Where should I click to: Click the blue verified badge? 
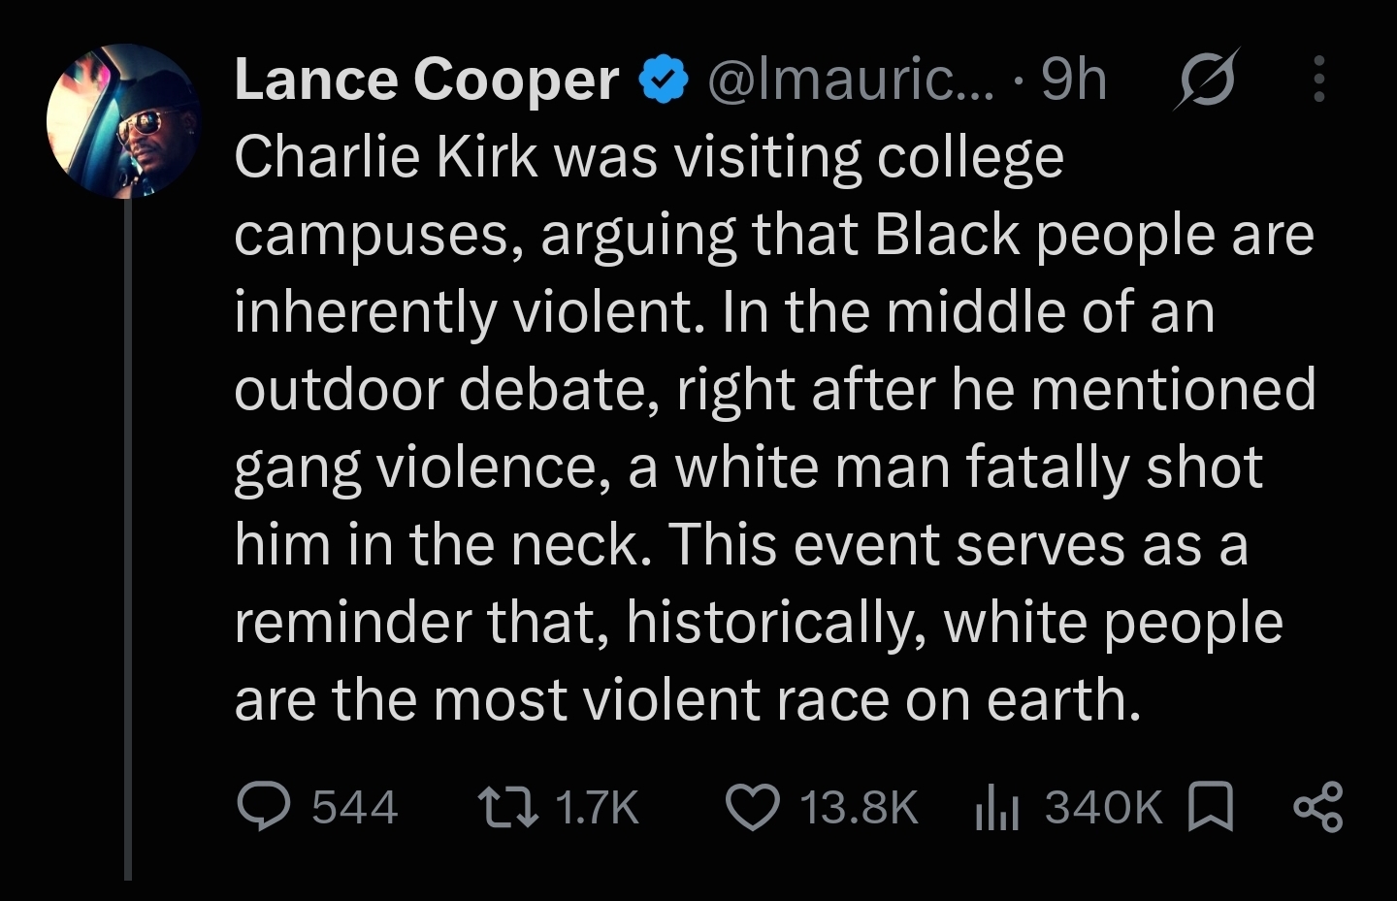coord(664,80)
